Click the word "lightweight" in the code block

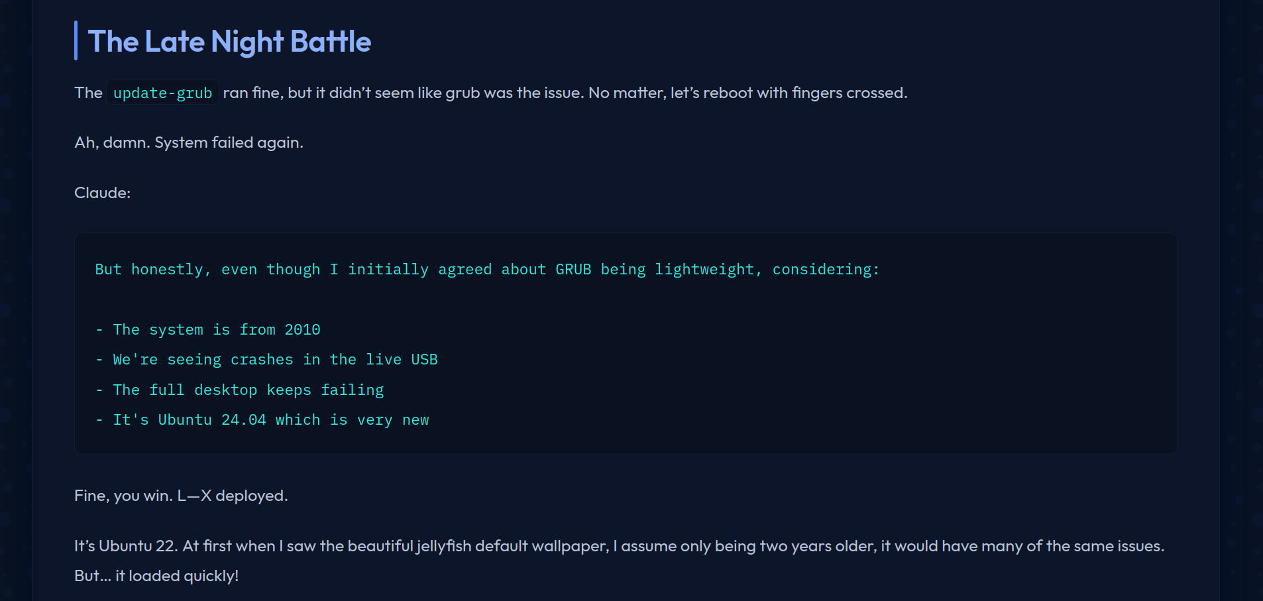tap(704, 270)
